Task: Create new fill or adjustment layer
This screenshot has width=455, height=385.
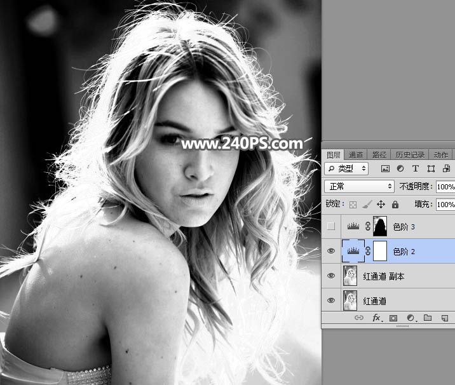Action: (411, 318)
